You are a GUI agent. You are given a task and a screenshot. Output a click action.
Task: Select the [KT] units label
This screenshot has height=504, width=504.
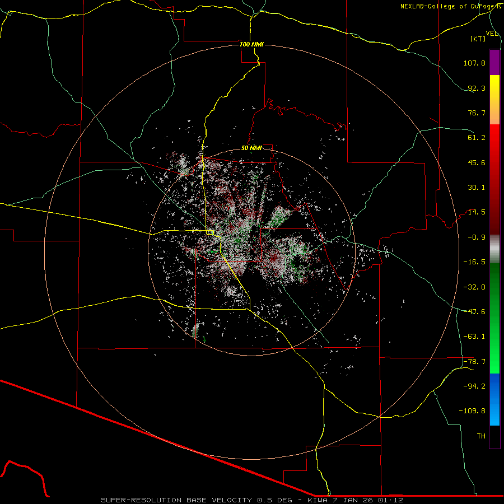pos(478,39)
